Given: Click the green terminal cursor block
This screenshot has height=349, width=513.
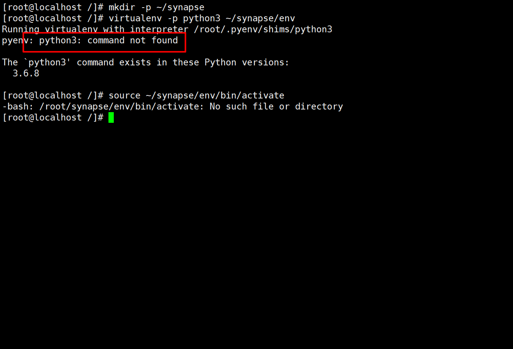Looking at the screenshot, I should pyautogui.click(x=111, y=117).
